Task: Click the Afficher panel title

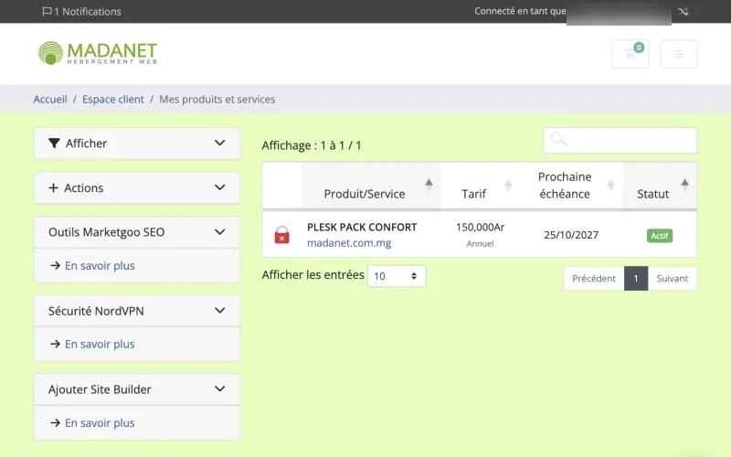Action: point(86,143)
